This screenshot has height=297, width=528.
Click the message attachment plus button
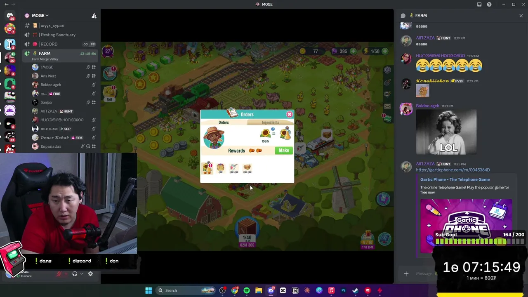(x=406, y=273)
